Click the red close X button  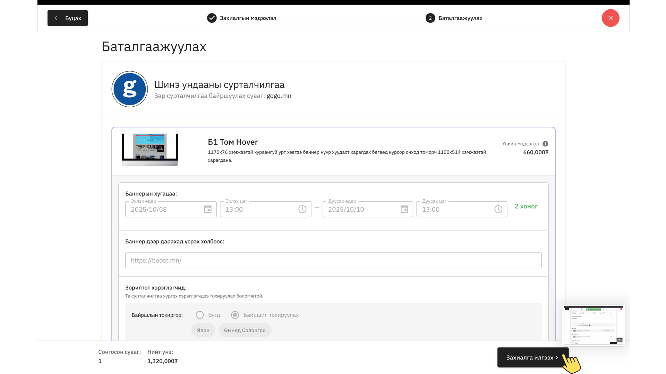(x=610, y=18)
